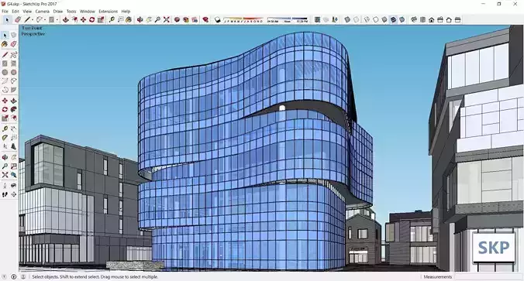Image resolution: width=524 pixels, height=281 pixels.
Task: Select the Pan hand tool in top toolbar
Action: coord(149,20)
